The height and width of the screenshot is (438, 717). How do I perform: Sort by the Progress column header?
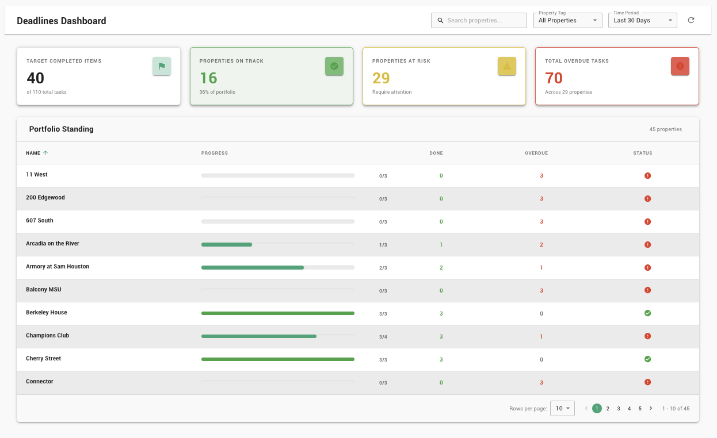point(215,153)
